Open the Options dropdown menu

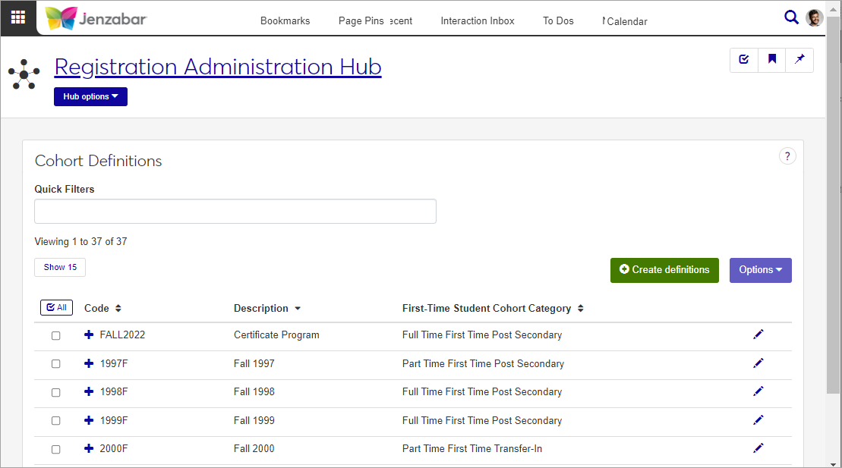tap(760, 270)
